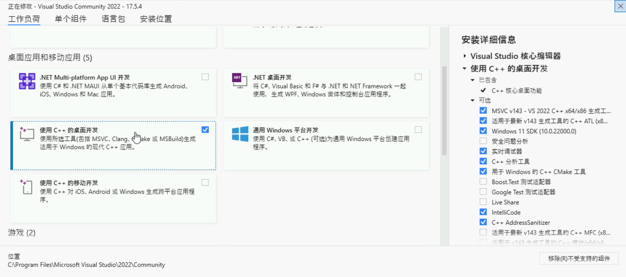Expand the Visual Studio 核心编辑器 node
626x277 pixels.
click(465, 56)
